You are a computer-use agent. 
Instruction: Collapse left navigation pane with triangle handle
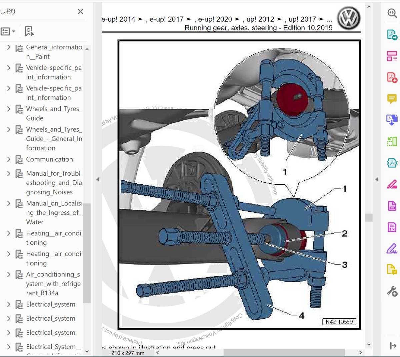tap(98, 179)
